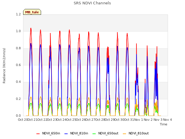Click the Oct 28 x-axis tick label
Screen dimensions: 185x139
click(100, 120)
